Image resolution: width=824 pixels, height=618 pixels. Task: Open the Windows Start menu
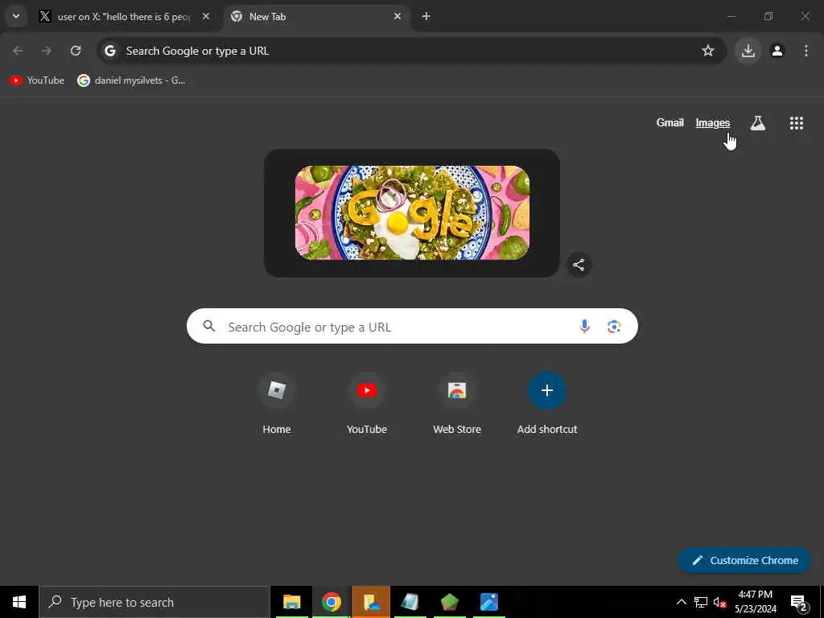coord(19,602)
